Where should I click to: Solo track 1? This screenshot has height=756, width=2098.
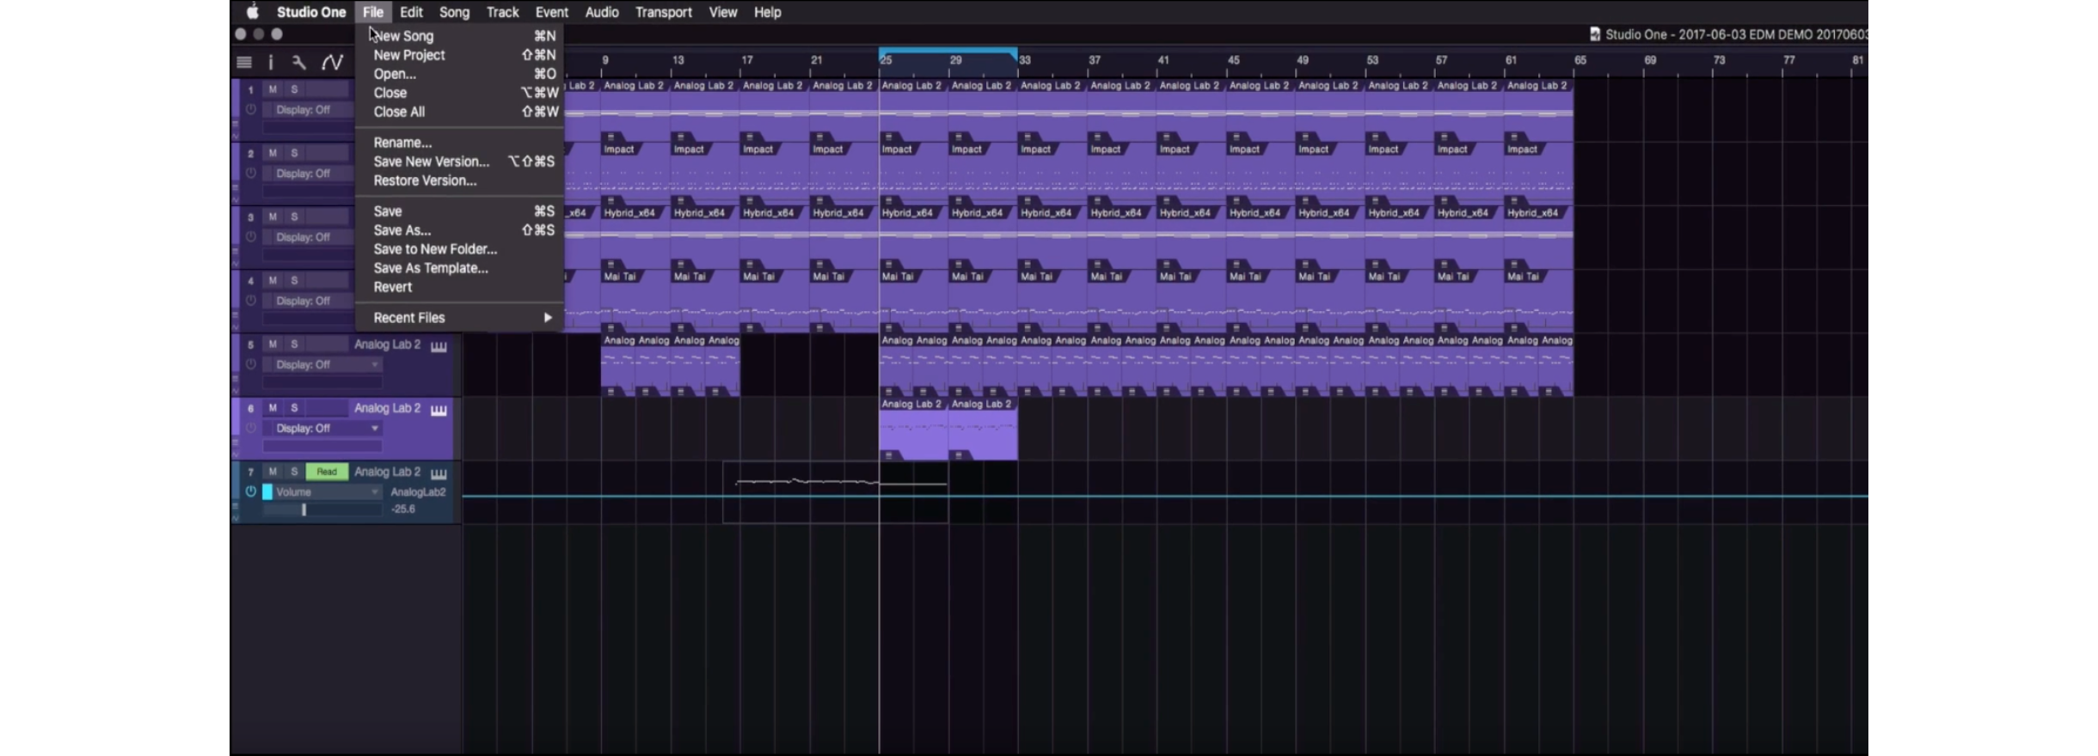point(294,89)
